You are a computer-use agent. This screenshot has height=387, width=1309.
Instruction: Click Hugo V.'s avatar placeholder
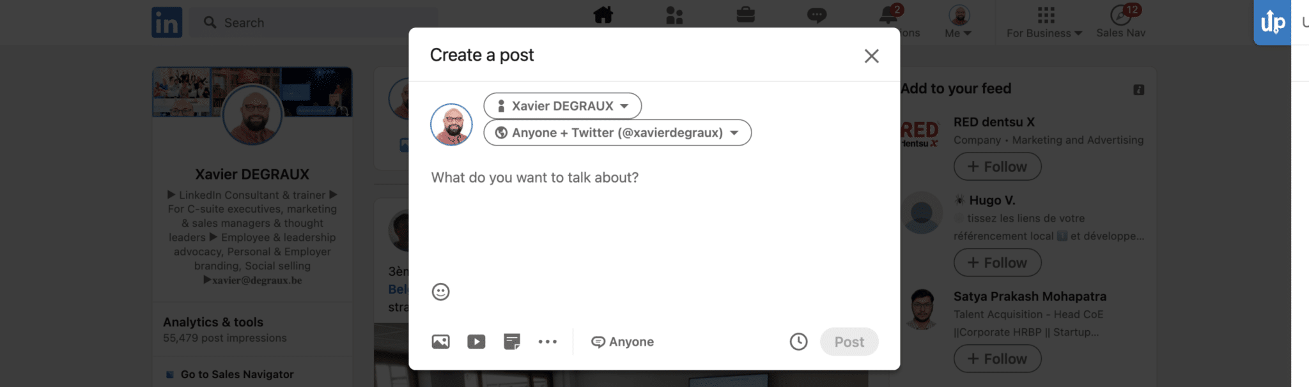[x=921, y=213]
